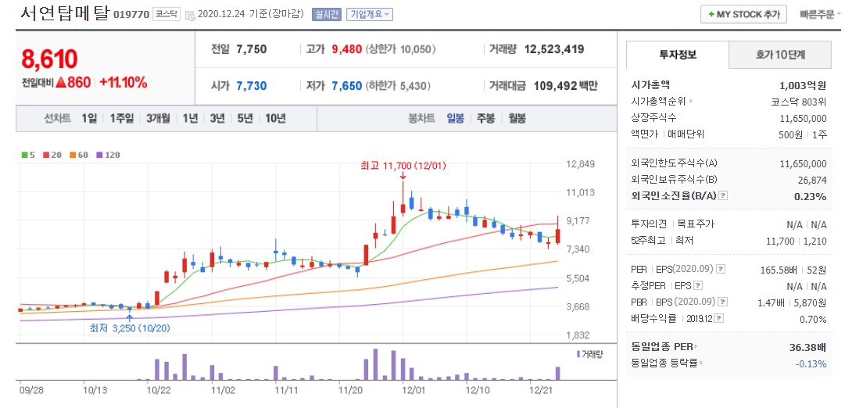Select the 3년 line chart period
This screenshot has width=845, height=408.
(218, 119)
